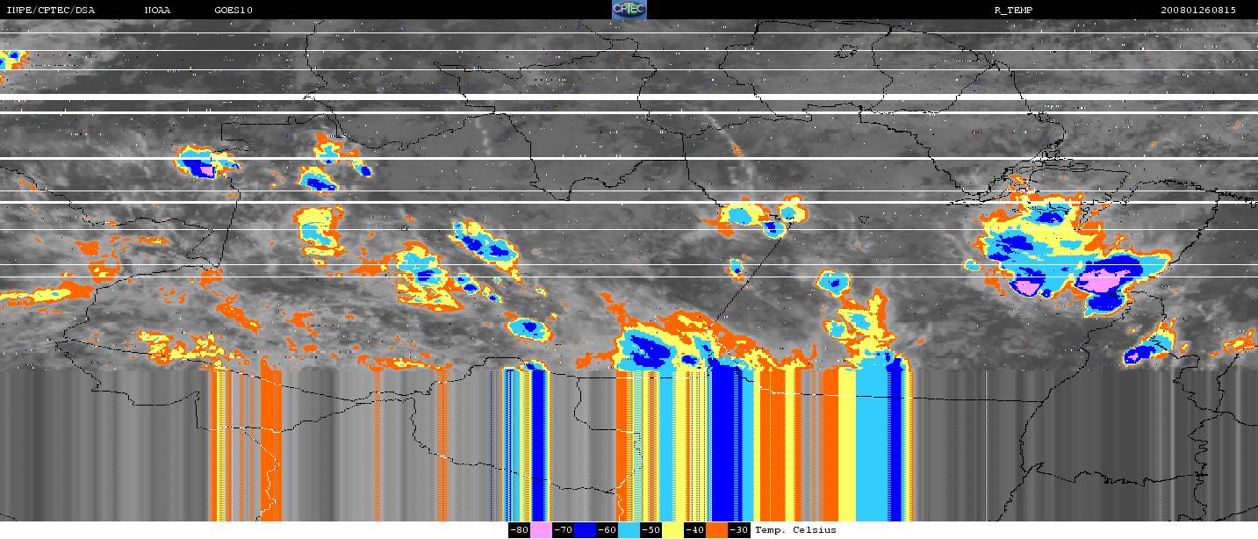The height and width of the screenshot is (539, 1258).
Task: Select the orange legend swatch beside -40
Action: pyautogui.click(x=716, y=530)
